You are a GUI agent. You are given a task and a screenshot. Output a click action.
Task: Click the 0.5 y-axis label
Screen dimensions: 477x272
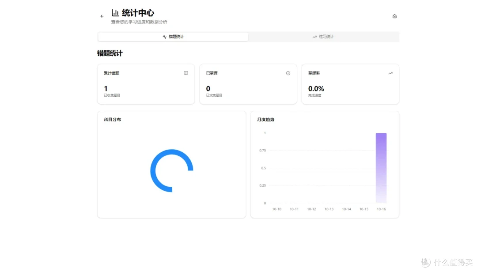(x=263, y=168)
